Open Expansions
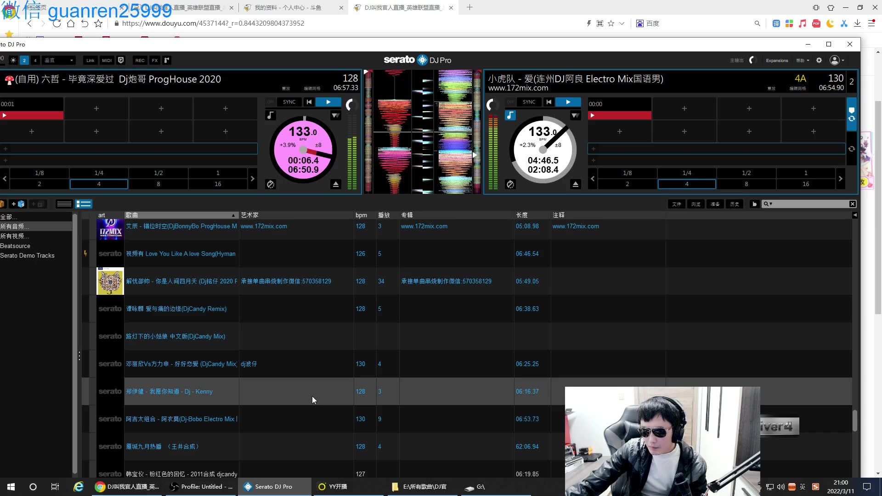 tap(777, 60)
